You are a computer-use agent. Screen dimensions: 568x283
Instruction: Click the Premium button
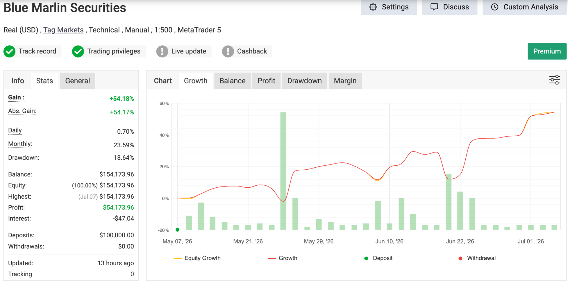(x=547, y=51)
